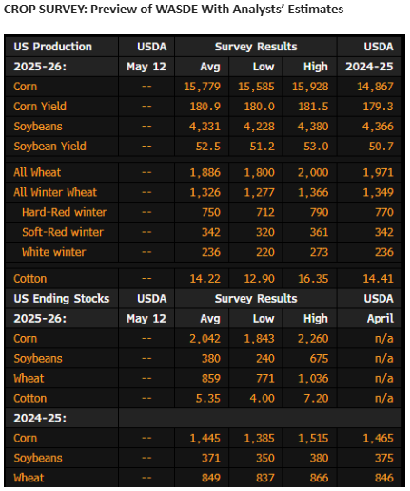This screenshot has width=410, height=491.
Task: Select cotton production average 14.22
Action: click(205, 279)
